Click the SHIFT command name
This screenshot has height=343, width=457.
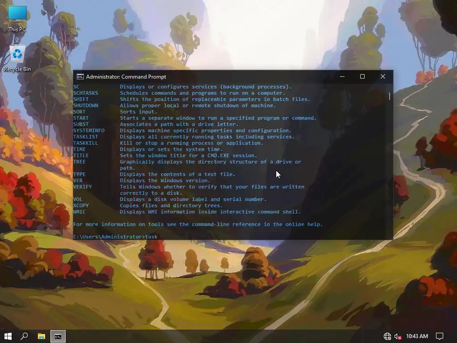click(81, 99)
